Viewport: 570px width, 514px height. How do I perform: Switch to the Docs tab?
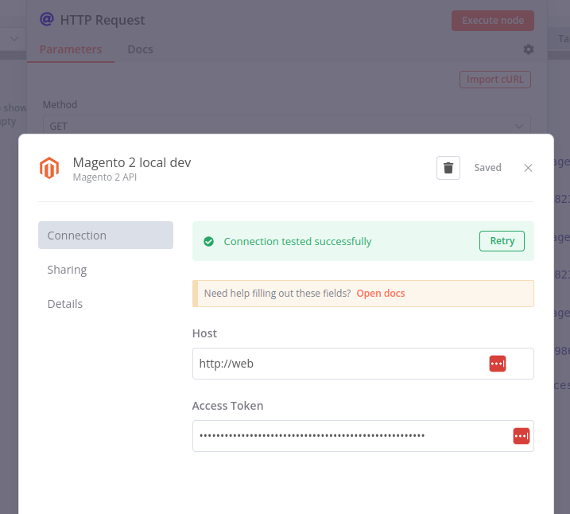140,49
